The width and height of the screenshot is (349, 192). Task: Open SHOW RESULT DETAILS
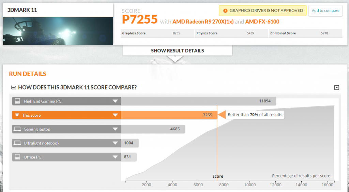(x=177, y=51)
